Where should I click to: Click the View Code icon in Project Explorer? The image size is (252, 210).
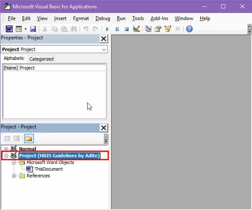click(7, 138)
